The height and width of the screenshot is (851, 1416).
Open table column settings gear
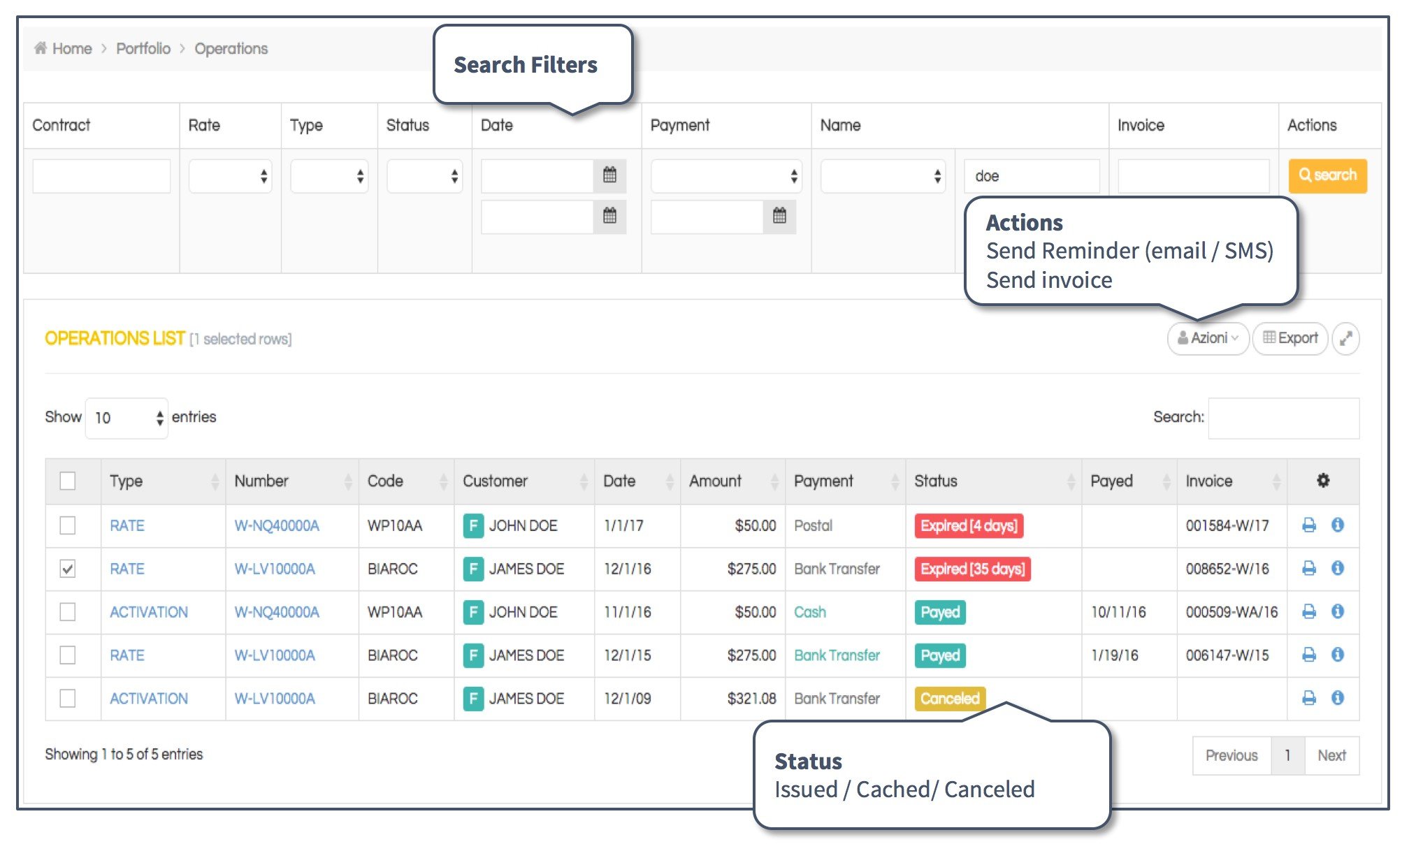pyautogui.click(x=1323, y=481)
